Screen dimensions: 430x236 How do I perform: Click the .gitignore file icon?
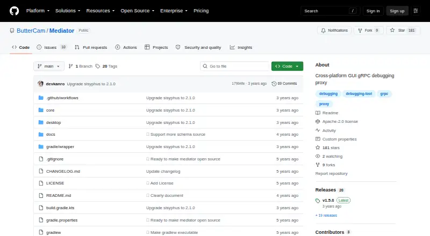pyautogui.click(x=41, y=159)
